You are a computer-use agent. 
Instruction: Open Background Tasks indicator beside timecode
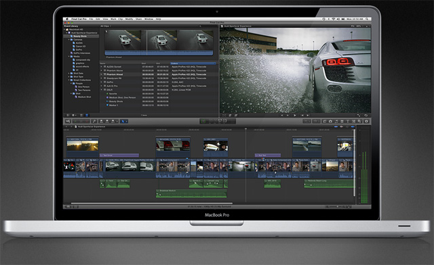pyautogui.click(x=203, y=121)
